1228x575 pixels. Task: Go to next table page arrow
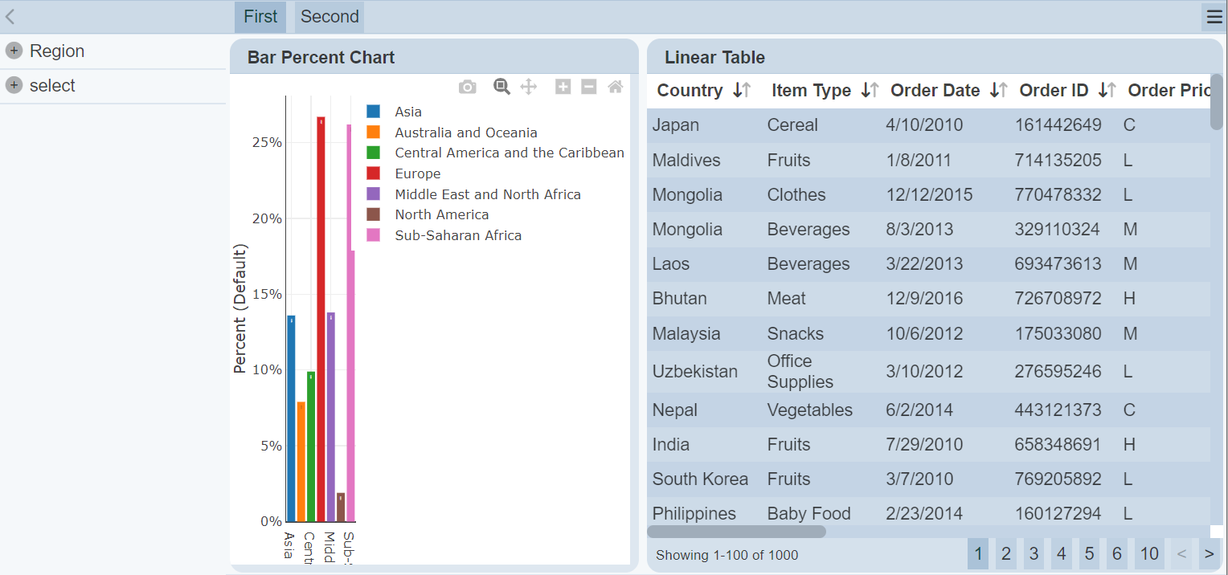[1208, 553]
